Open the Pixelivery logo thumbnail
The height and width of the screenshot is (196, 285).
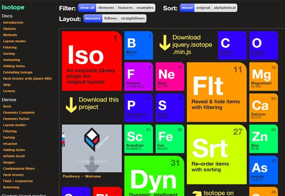[92, 148]
